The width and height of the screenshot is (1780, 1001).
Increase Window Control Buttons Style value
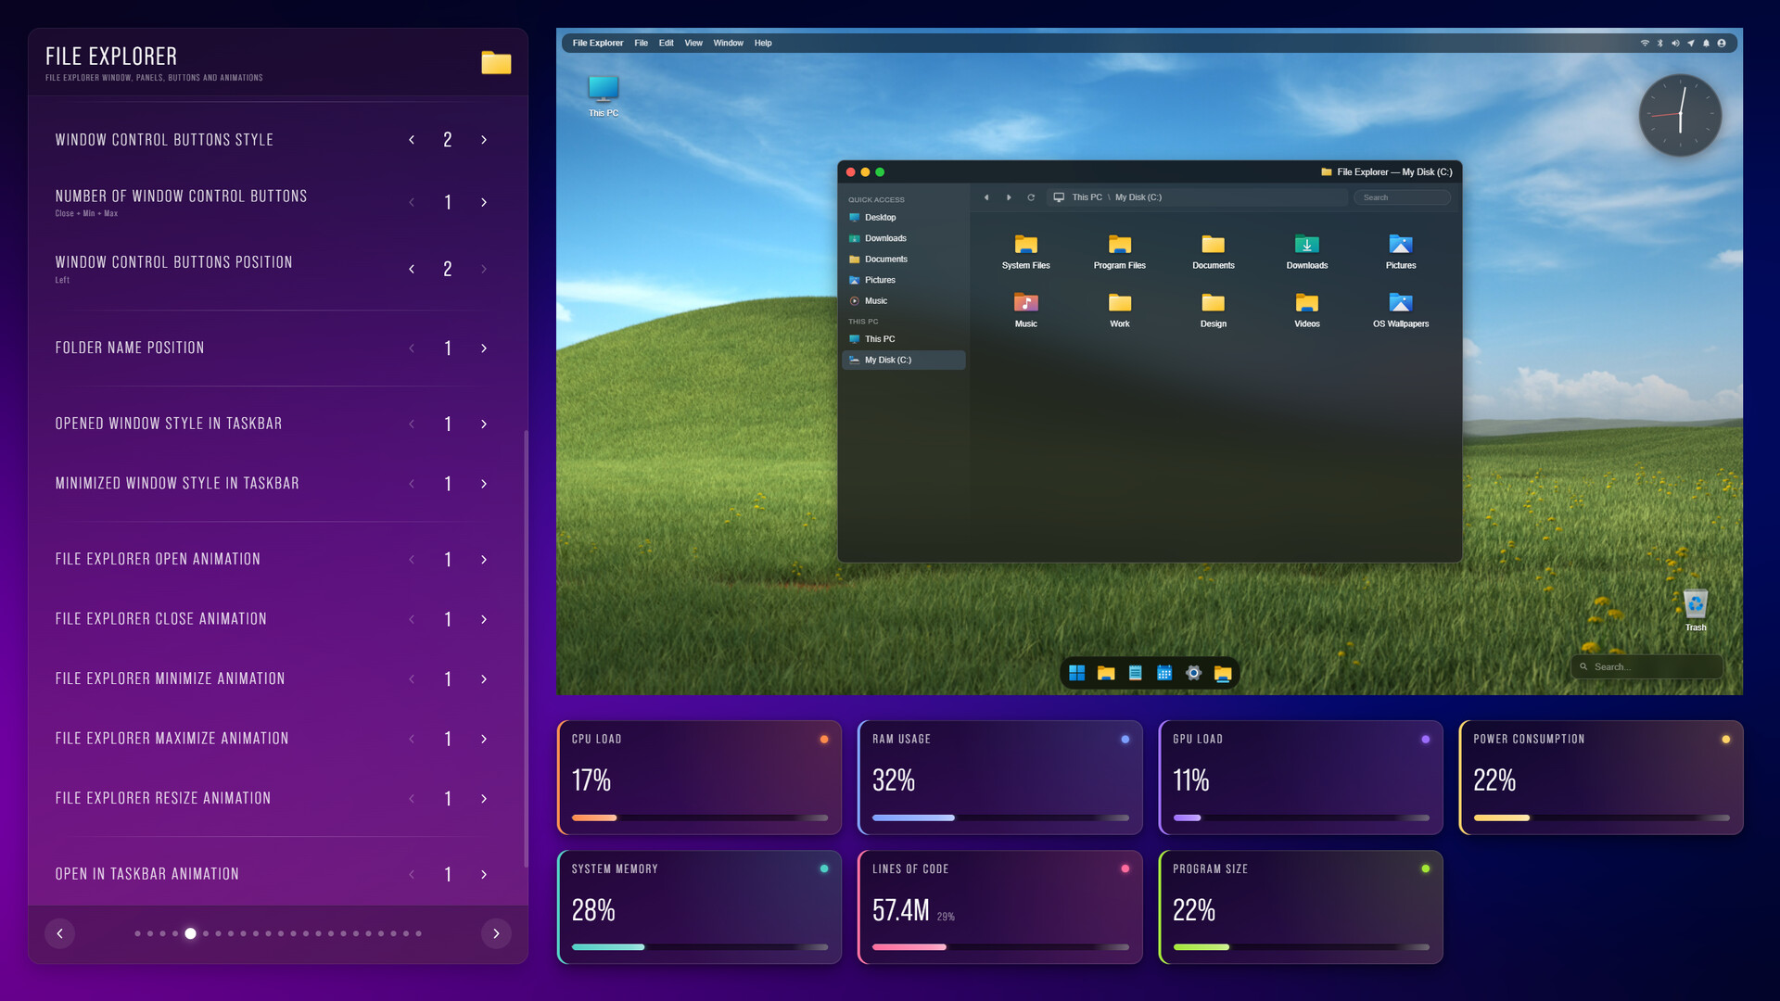(484, 140)
